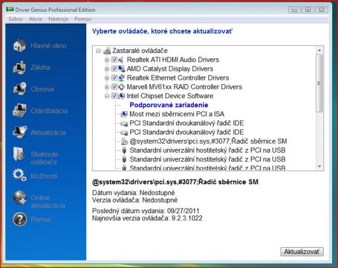Image resolution: width=338 pixels, height=268 pixels.
Task: Click the Aktualizácia update icon
Action: [x=19, y=132]
